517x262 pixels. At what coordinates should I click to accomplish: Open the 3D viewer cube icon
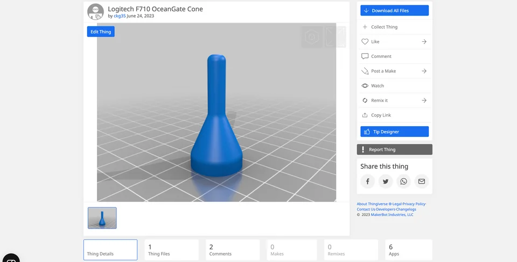click(x=312, y=37)
